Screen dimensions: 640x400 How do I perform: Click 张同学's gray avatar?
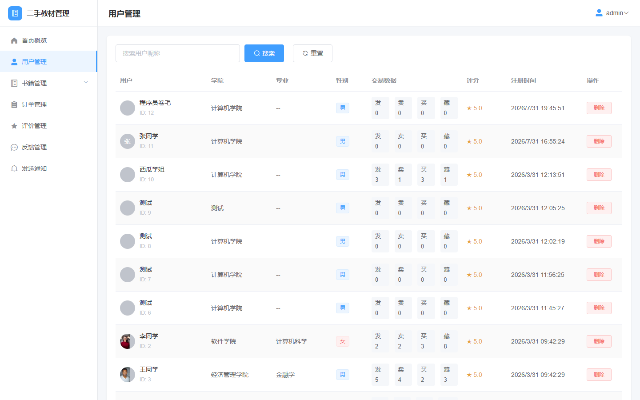128,141
